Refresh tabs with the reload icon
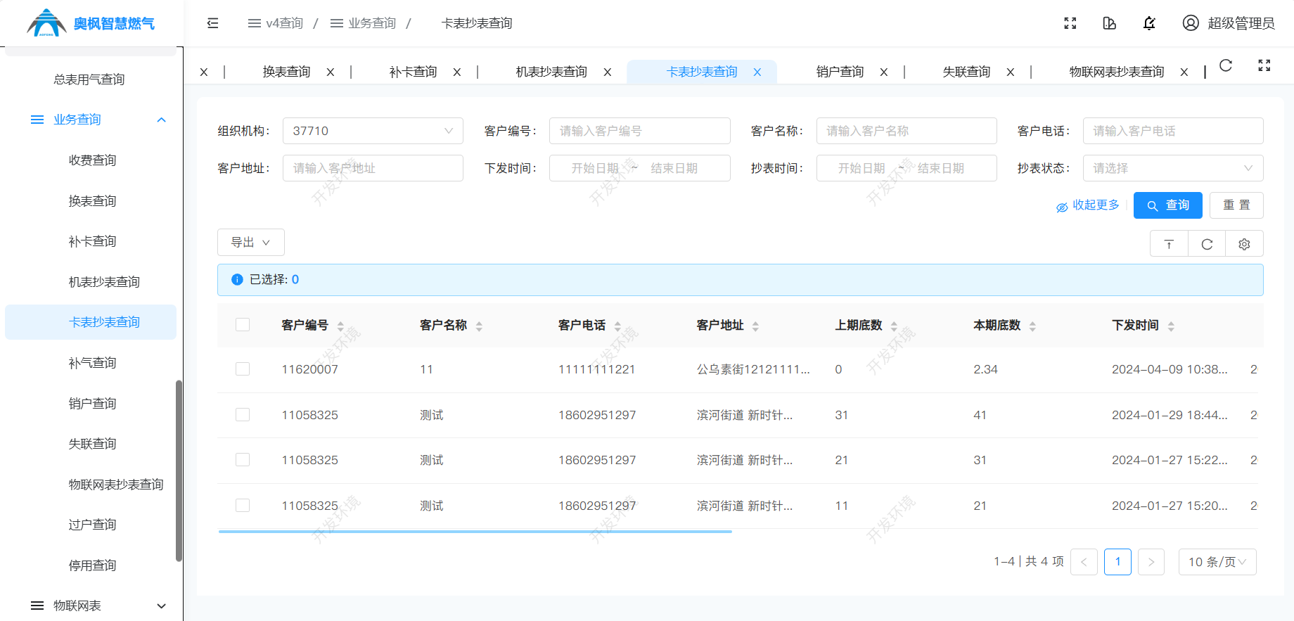1294x621 pixels. 1226,65
